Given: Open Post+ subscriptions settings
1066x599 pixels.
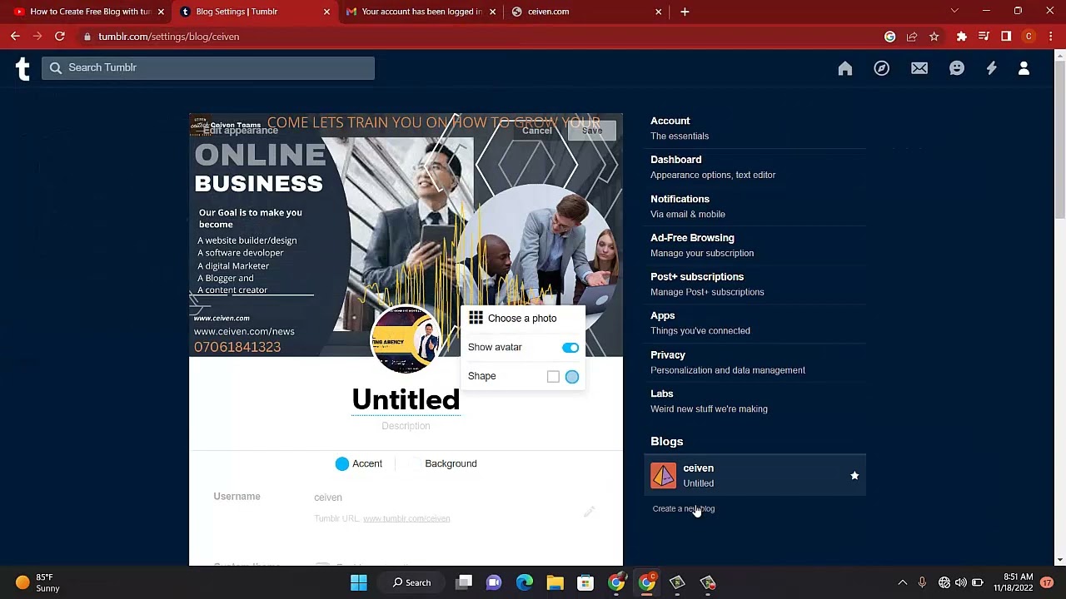Looking at the screenshot, I should [x=756, y=285].
